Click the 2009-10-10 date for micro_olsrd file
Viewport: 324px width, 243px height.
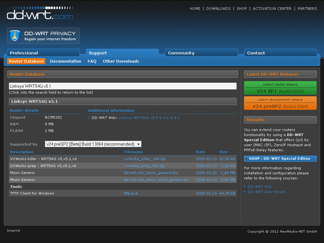(206, 180)
